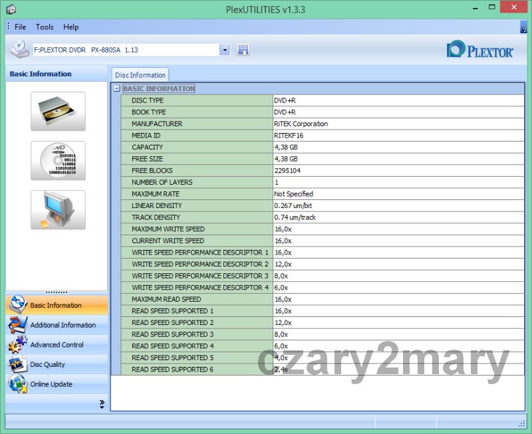Click the drive icon beside the drive selector
This screenshot has height=434, width=532.
tap(20, 49)
